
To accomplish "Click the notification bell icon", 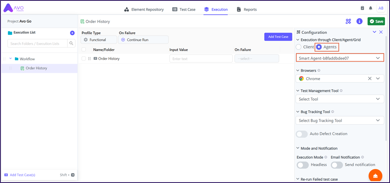I will (371, 8).
